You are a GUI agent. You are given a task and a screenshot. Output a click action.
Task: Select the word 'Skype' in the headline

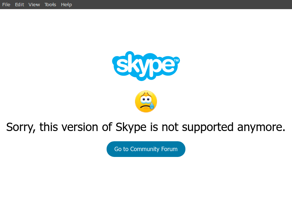131,127
